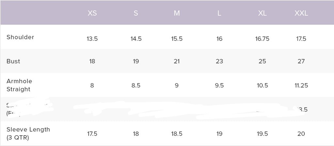Select the L size column header

coord(219,13)
